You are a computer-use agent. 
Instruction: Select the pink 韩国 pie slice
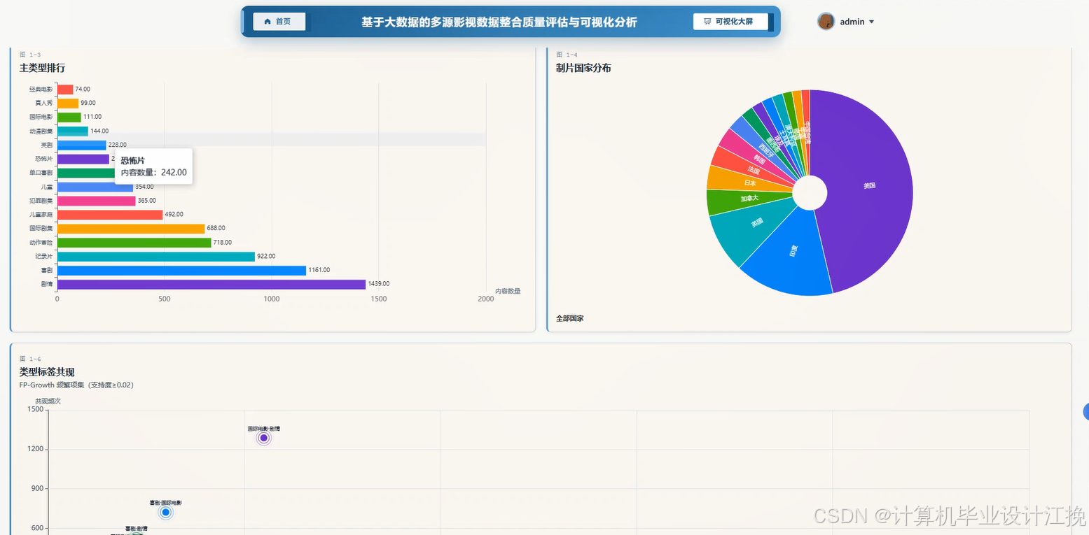(x=760, y=159)
